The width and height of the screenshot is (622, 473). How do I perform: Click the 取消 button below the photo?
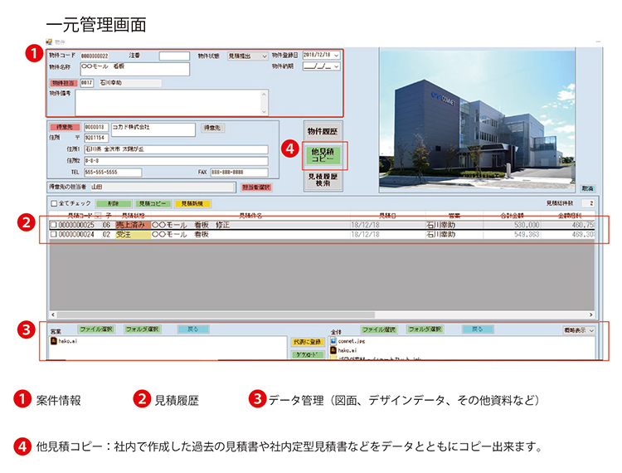tap(587, 188)
